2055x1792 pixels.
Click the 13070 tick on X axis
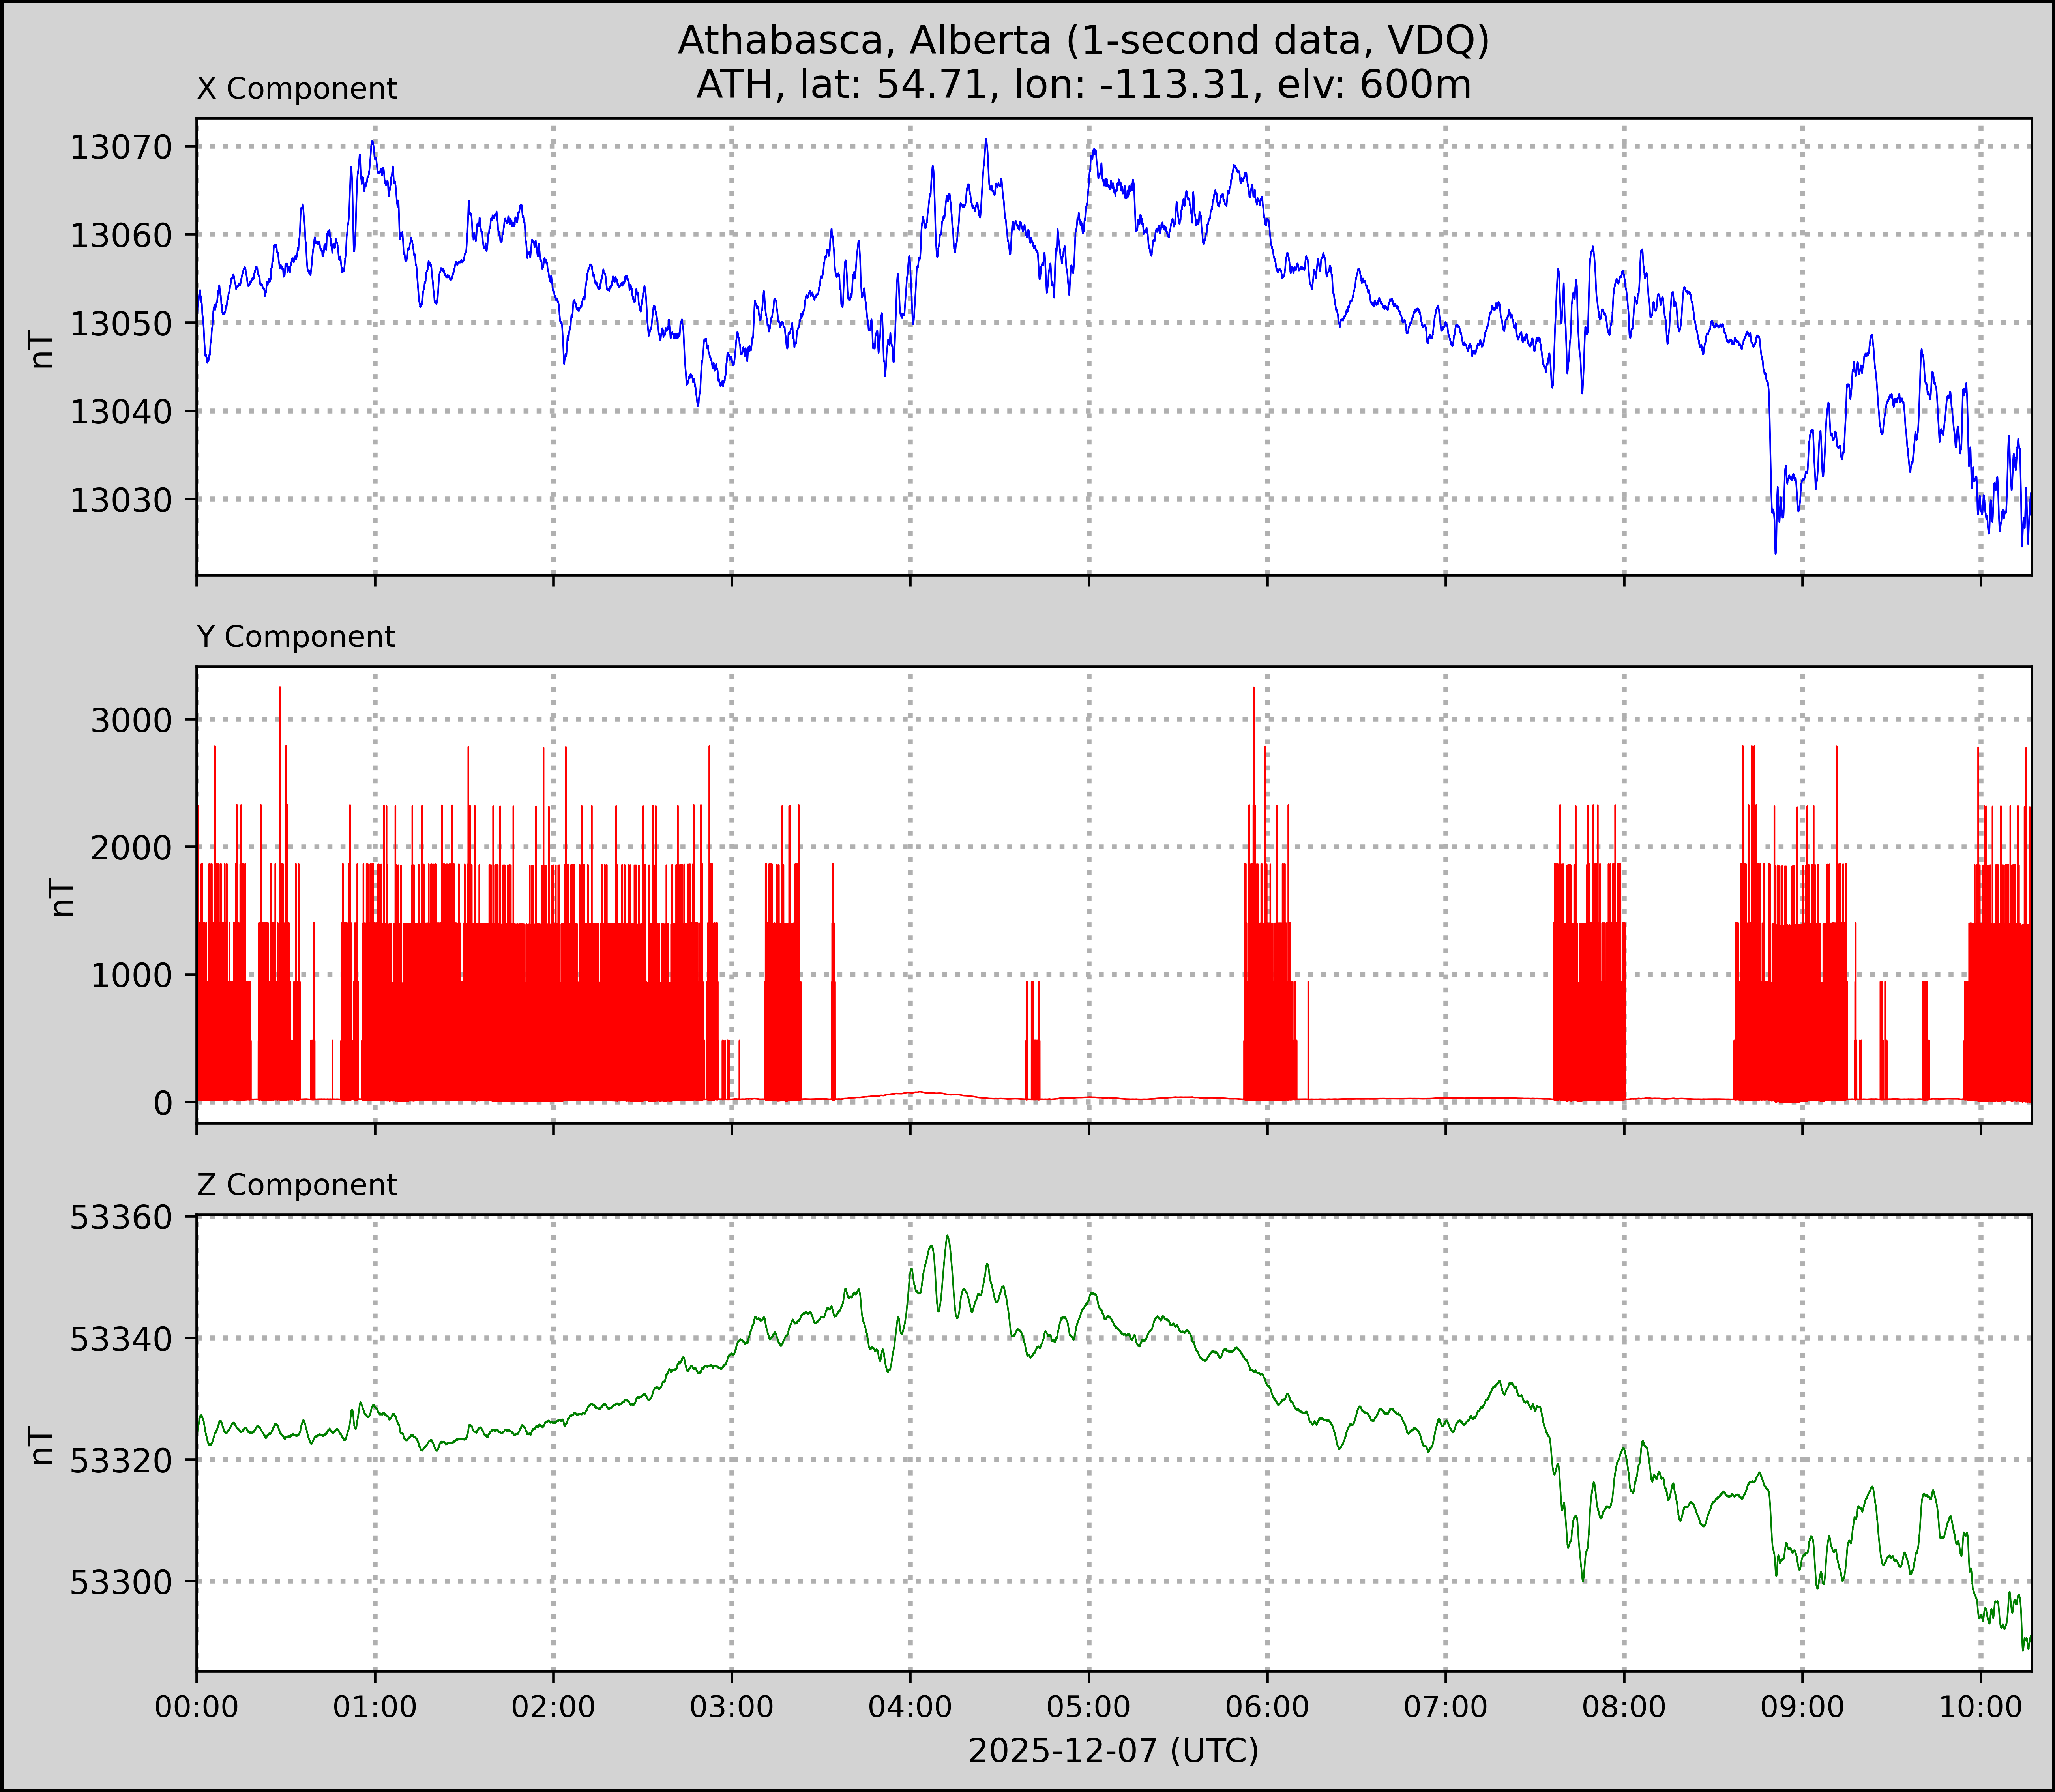(120, 148)
